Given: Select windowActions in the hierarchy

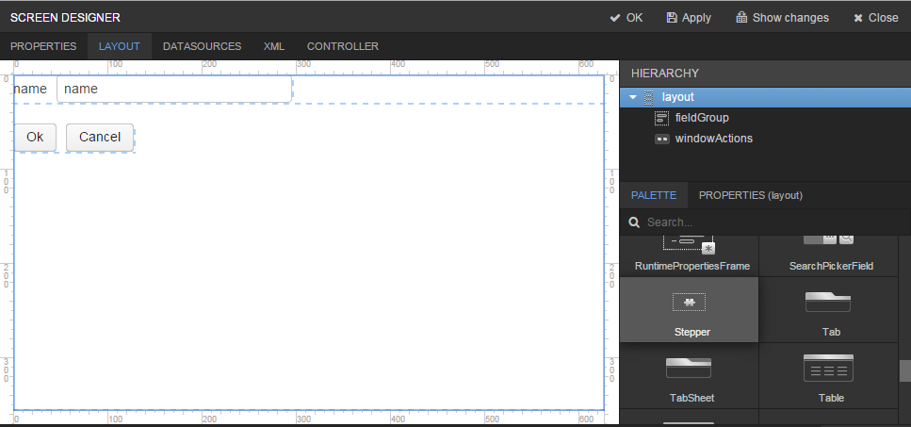Looking at the screenshot, I should click(713, 139).
